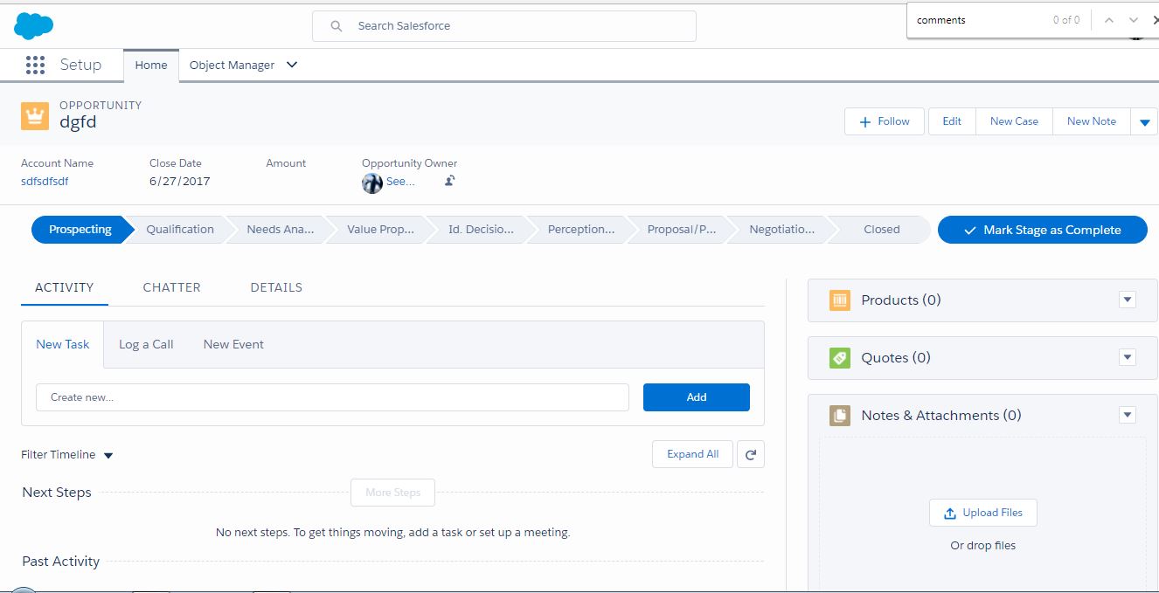Click the next arrow in the comments find bar

click(x=1133, y=19)
